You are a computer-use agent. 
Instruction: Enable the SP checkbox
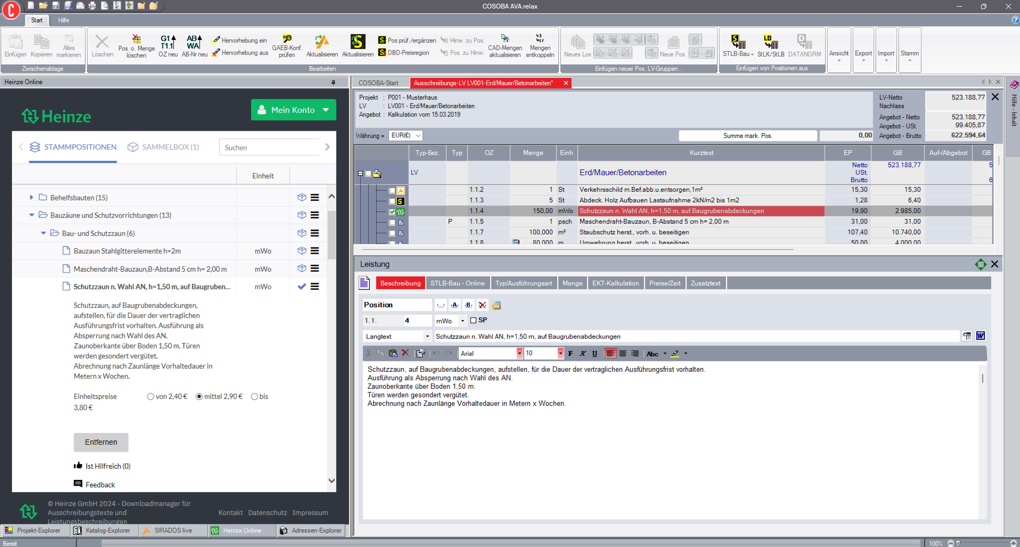[473, 320]
